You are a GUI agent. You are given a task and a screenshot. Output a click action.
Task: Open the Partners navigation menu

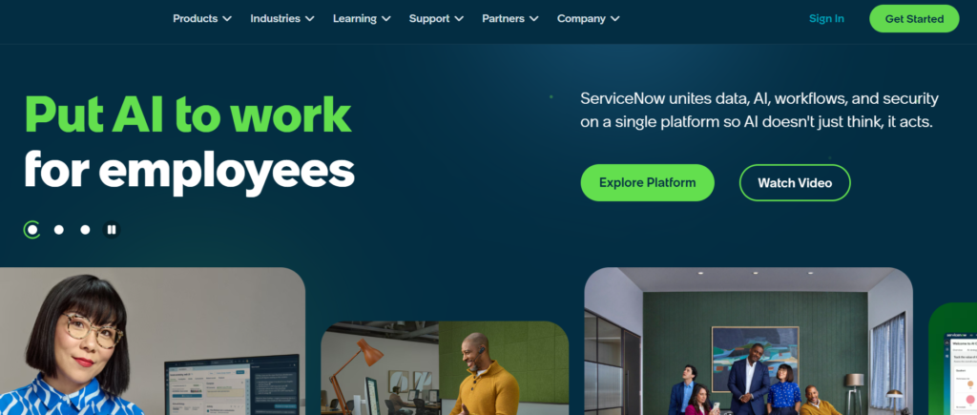click(510, 19)
